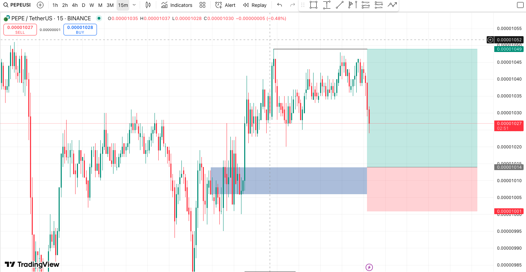
Task: Click the spread value 0.00000001
Action: tap(50, 30)
